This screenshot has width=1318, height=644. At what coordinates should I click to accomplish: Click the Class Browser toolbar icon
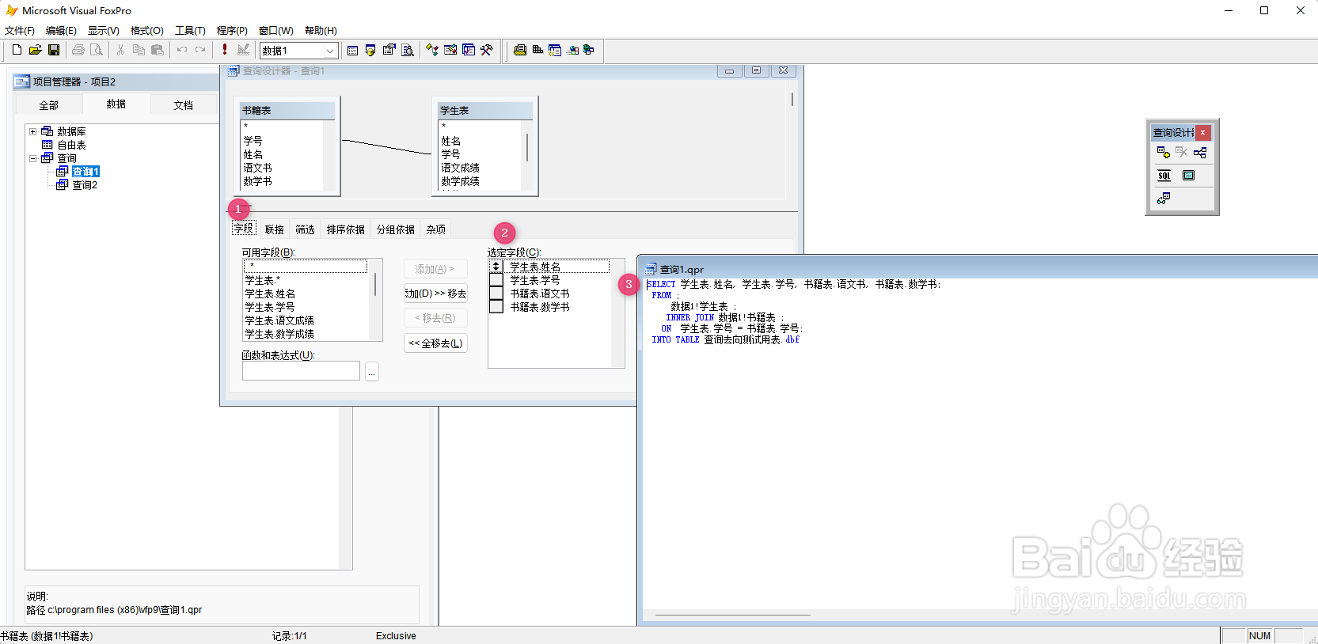[431, 50]
